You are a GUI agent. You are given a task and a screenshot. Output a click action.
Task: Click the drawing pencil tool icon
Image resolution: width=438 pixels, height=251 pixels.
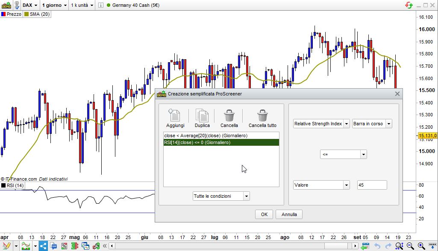(x=6, y=246)
